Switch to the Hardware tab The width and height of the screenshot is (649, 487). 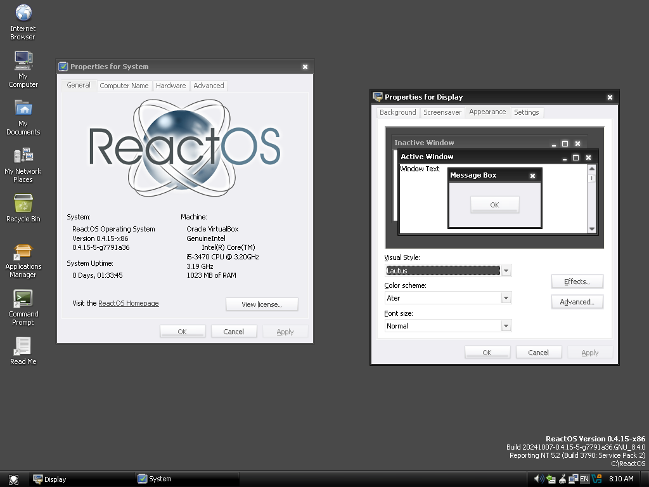pyautogui.click(x=170, y=86)
